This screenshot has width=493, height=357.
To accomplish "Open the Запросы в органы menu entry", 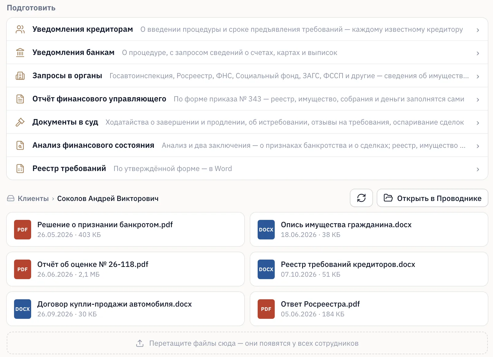I will (247, 76).
